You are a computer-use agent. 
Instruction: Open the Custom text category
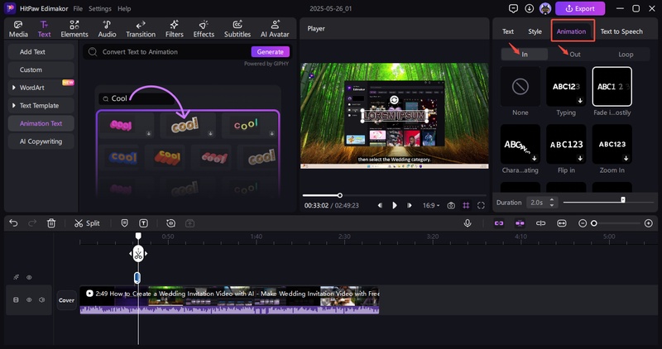pyautogui.click(x=41, y=69)
